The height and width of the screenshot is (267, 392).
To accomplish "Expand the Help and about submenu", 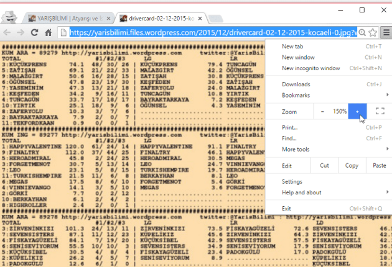I will (x=329, y=192).
